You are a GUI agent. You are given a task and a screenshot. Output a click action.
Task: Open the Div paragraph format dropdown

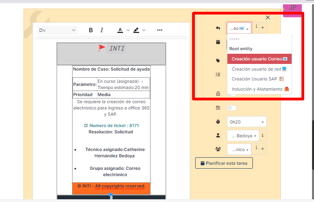57,30
